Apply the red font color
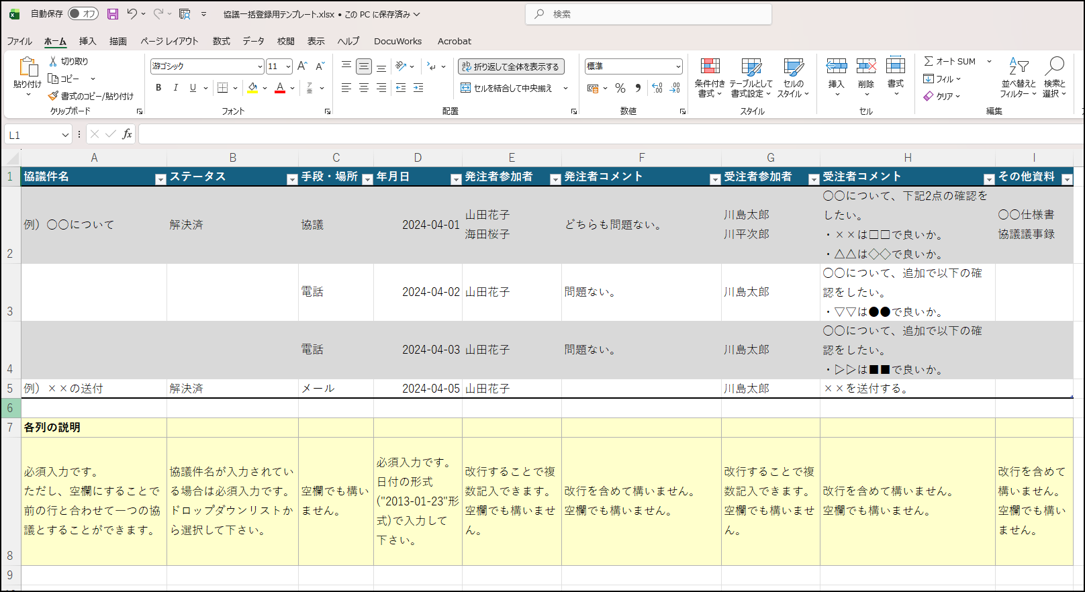Screen dimensions: 1085x592 point(280,88)
